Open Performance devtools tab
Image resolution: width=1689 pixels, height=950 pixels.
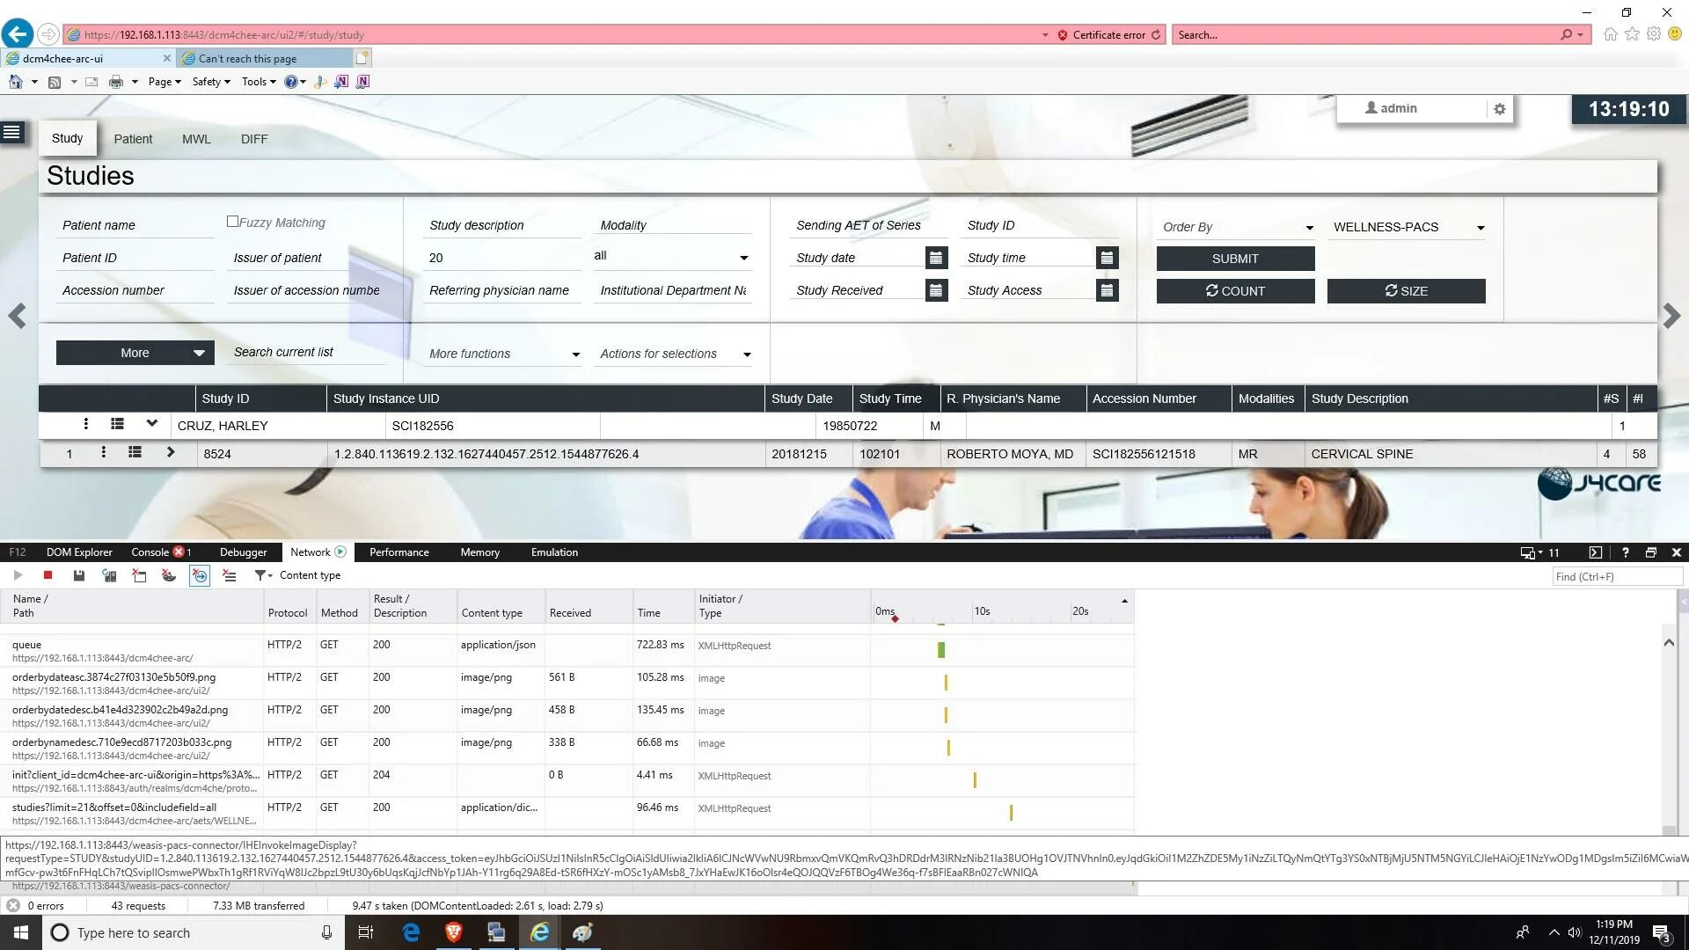click(x=399, y=552)
